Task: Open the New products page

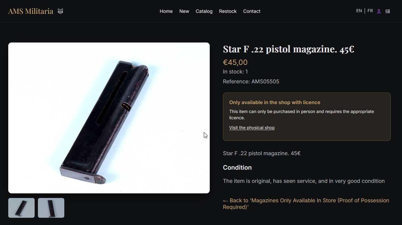Action: [184, 11]
